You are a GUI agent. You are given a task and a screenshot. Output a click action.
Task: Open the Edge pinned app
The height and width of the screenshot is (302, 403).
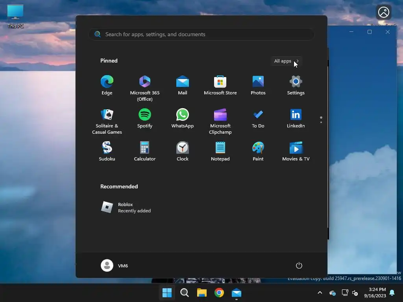point(107,85)
